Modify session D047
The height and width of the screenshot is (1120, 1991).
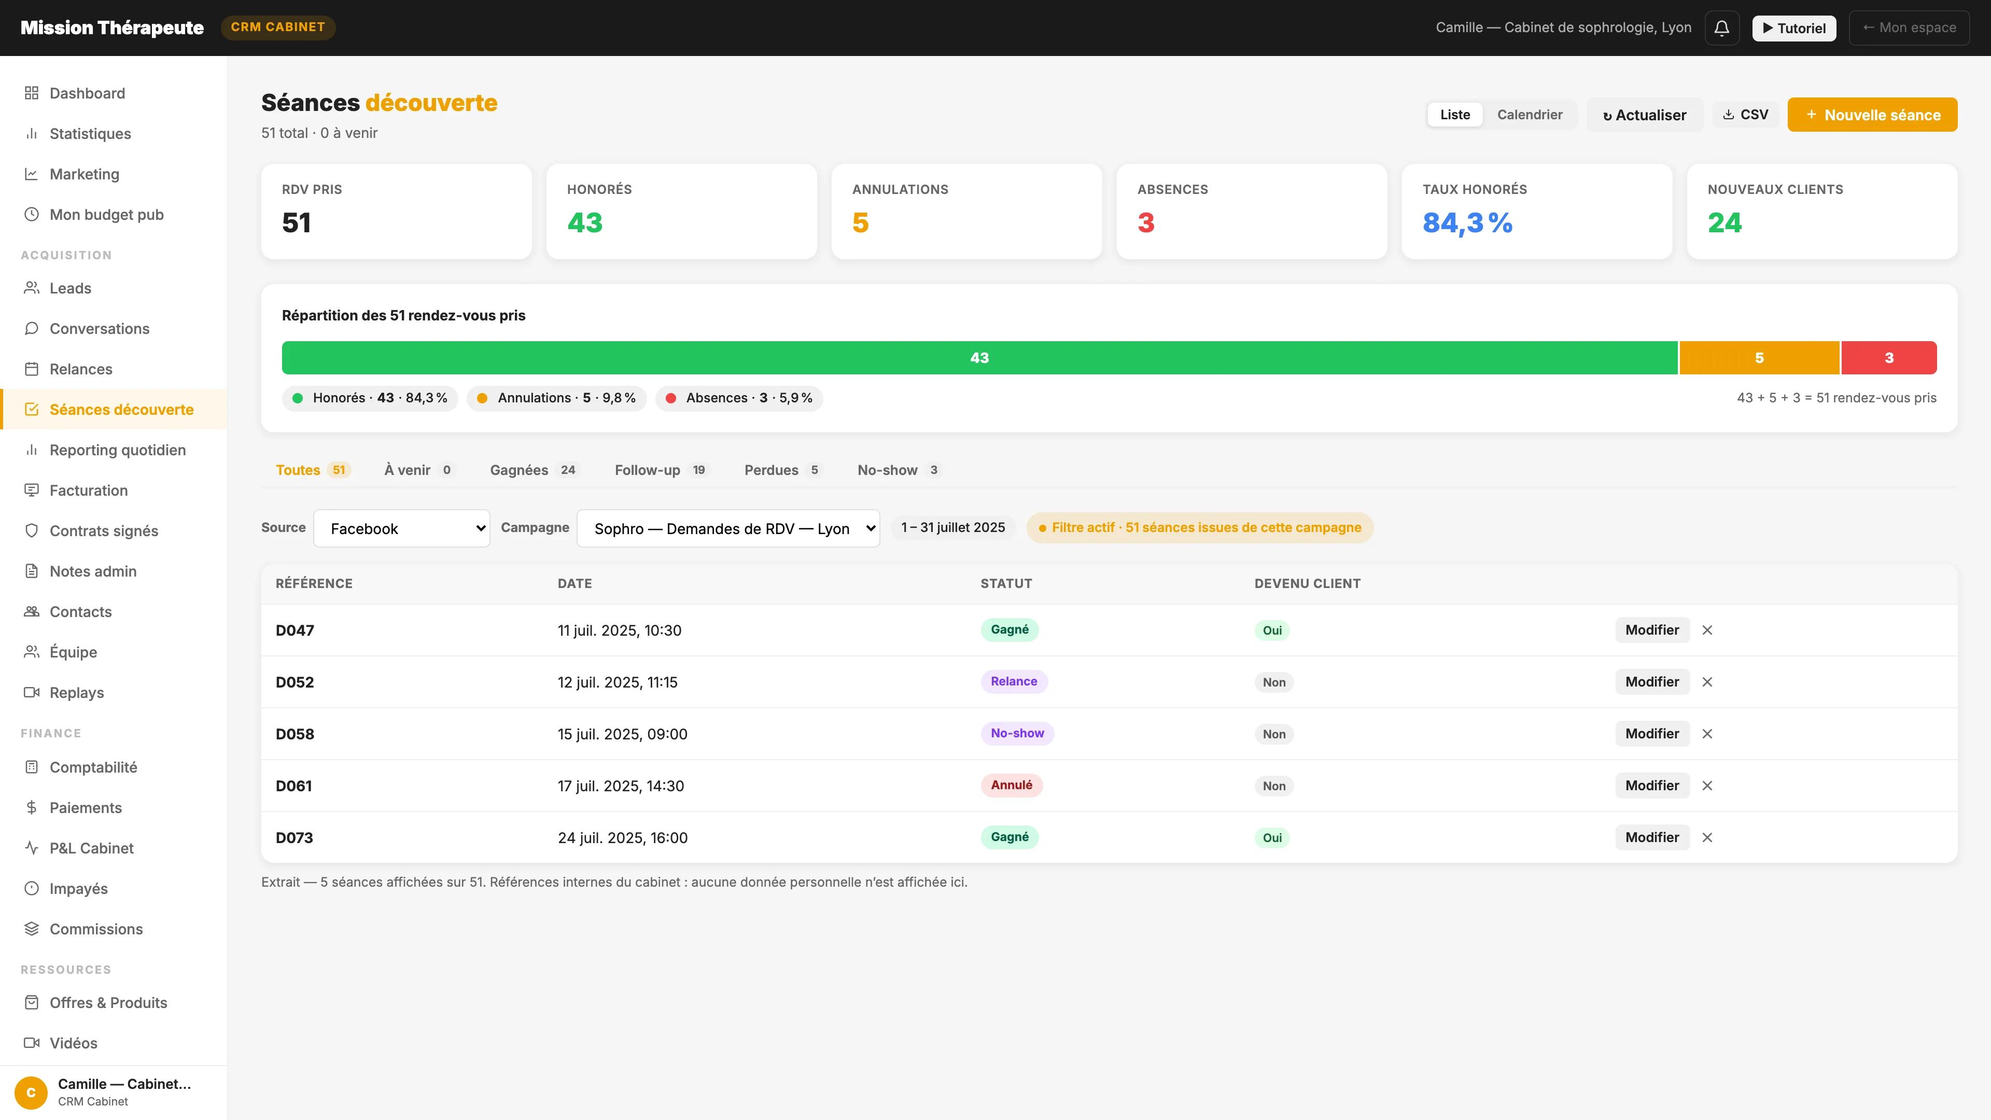[x=1652, y=630]
